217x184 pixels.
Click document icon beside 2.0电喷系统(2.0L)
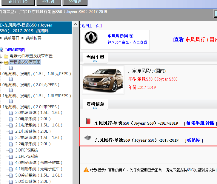tap(11, 119)
